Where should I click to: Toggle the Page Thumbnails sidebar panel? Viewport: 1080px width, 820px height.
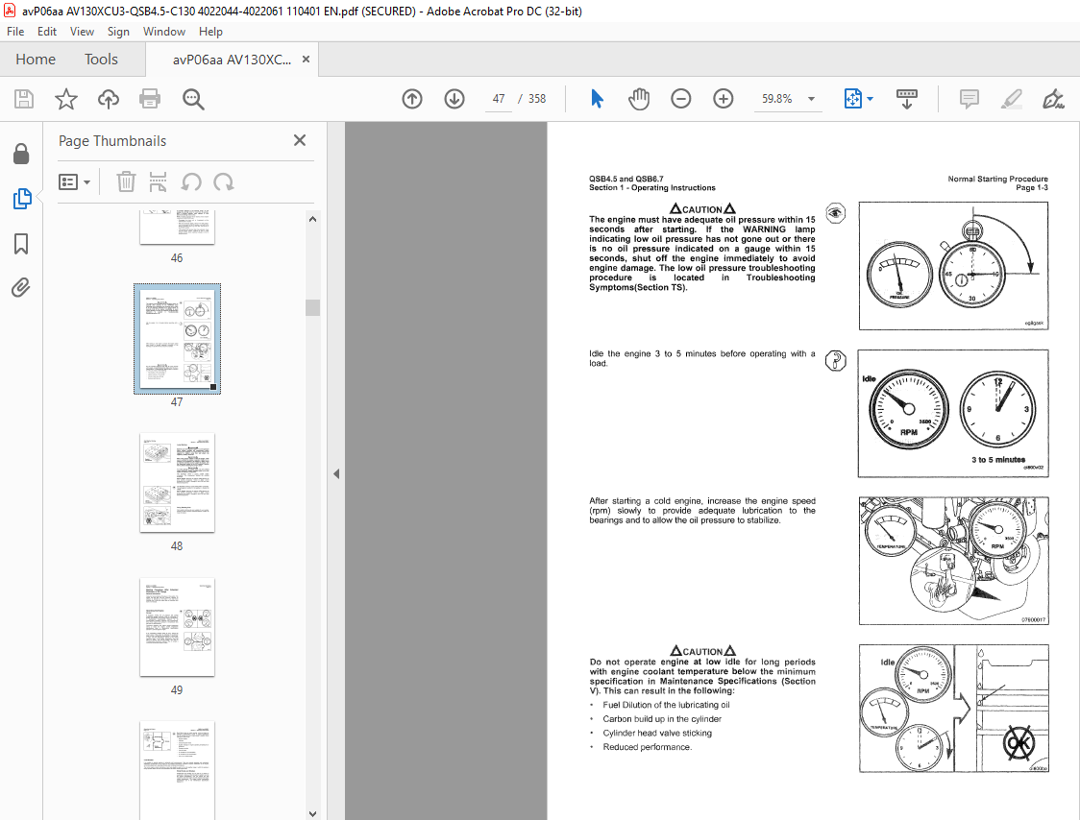[x=21, y=199]
